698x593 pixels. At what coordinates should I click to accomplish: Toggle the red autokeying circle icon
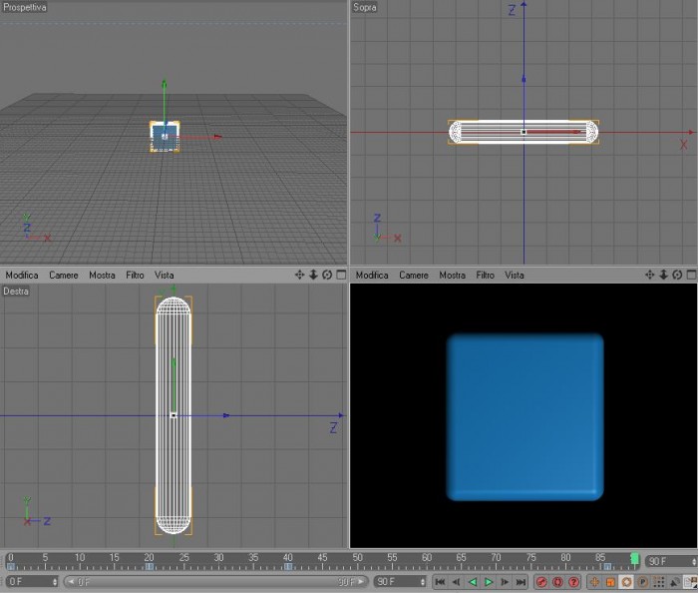tap(557, 582)
